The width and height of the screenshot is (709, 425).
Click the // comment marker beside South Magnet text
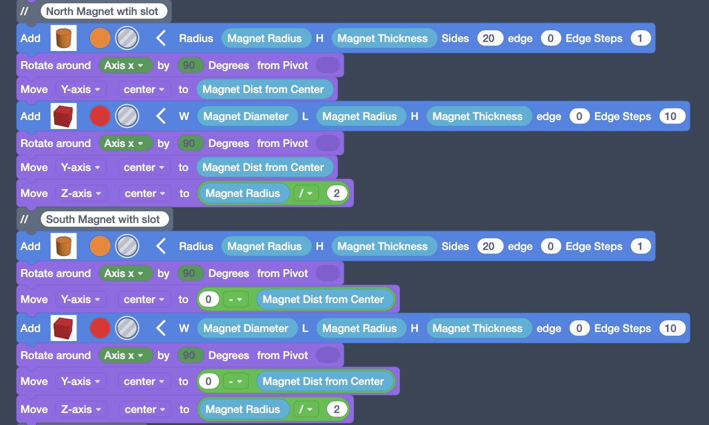pyautogui.click(x=24, y=219)
